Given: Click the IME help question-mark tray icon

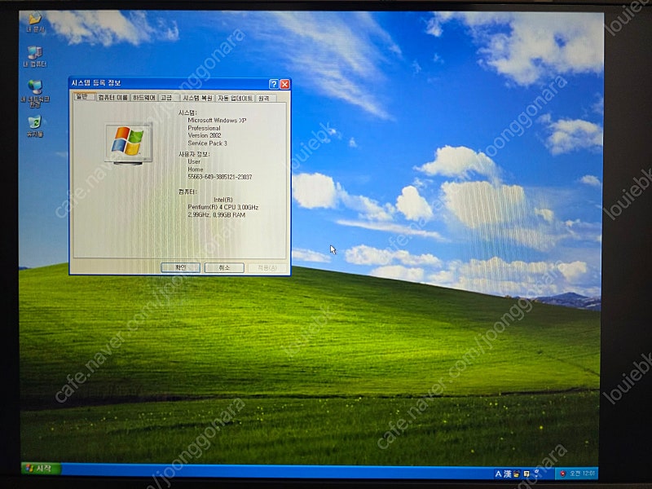Looking at the screenshot, I should coord(526,474).
